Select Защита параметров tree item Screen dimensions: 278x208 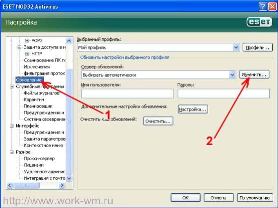tap(44, 139)
